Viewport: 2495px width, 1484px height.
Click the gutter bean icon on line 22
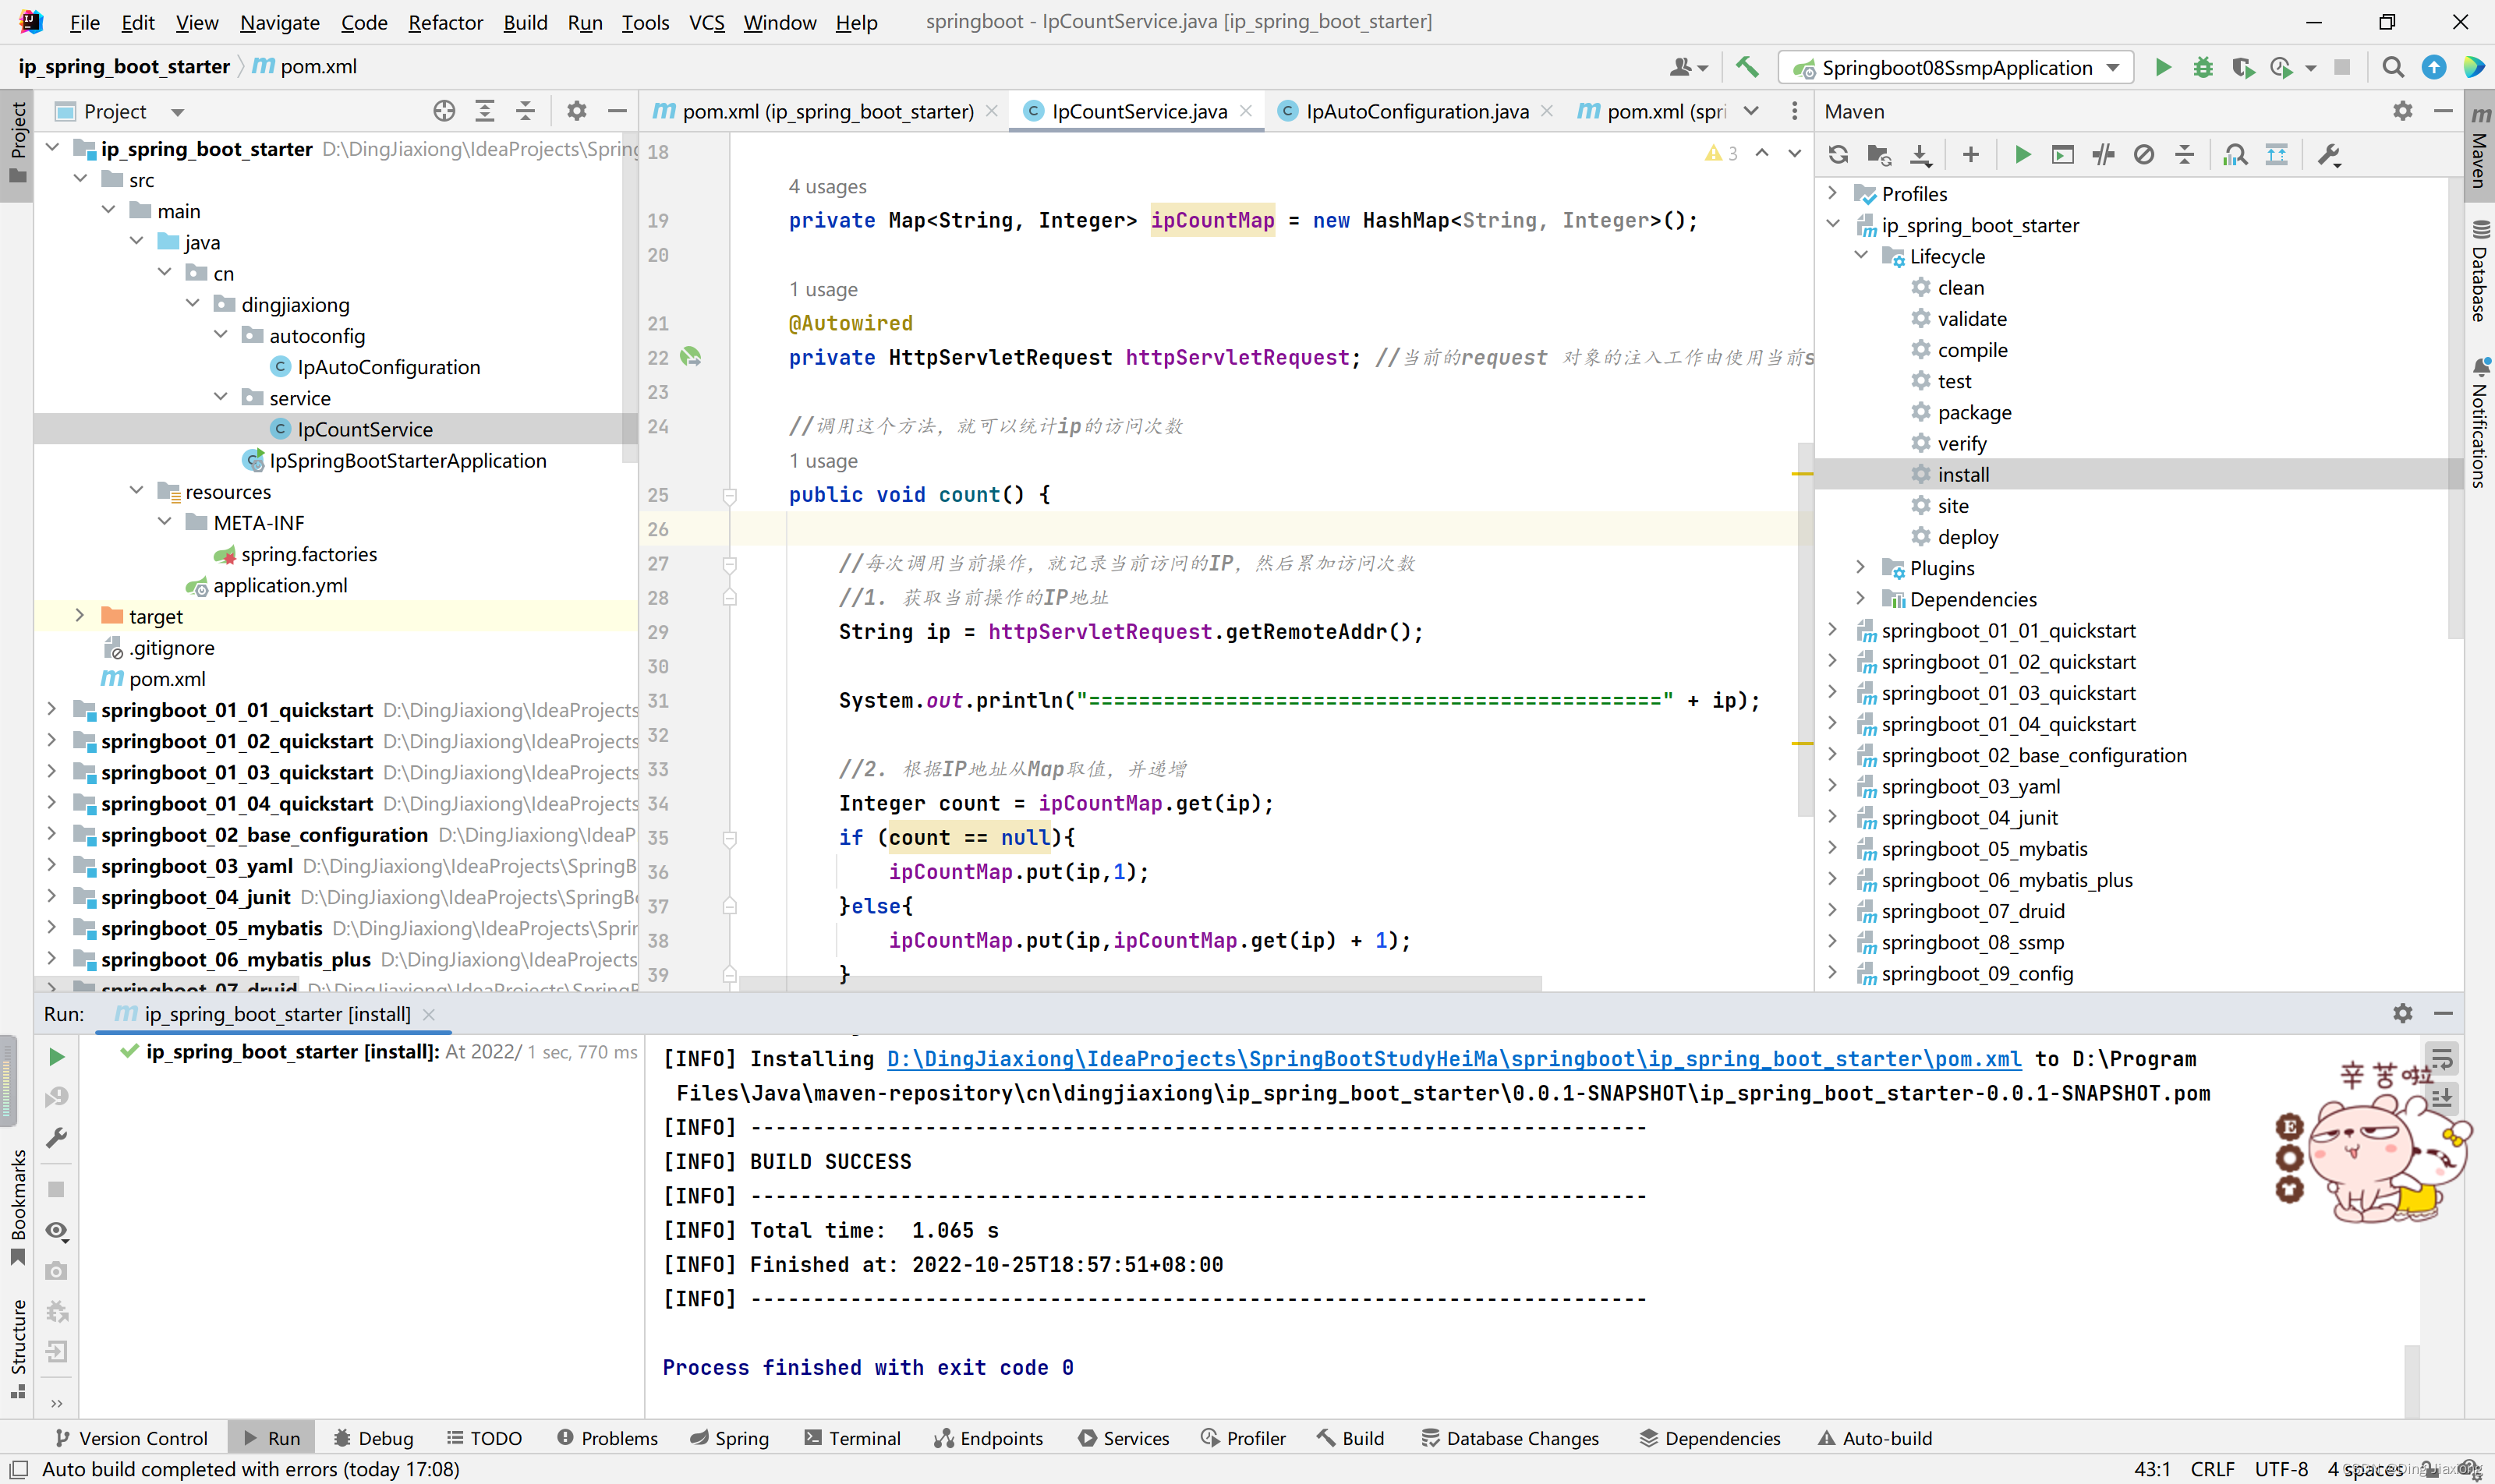click(x=690, y=357)
